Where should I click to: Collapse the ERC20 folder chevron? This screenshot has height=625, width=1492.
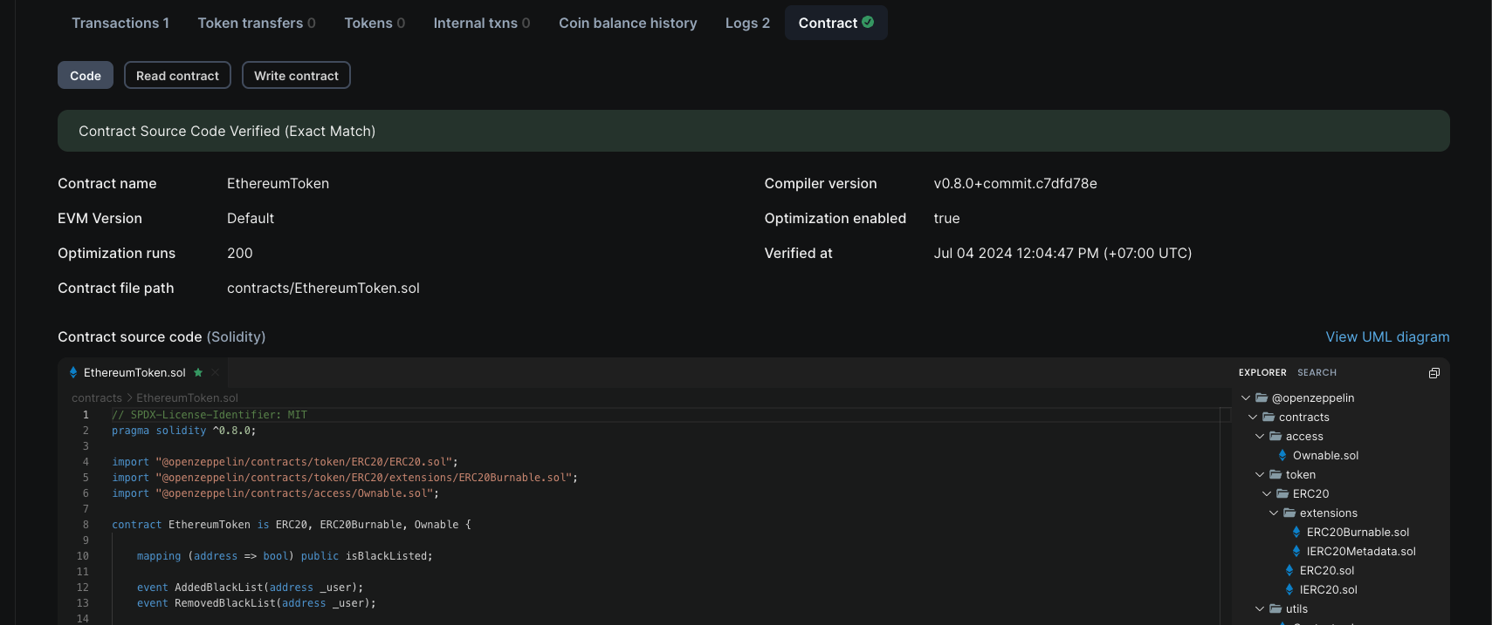(1267, 493)
